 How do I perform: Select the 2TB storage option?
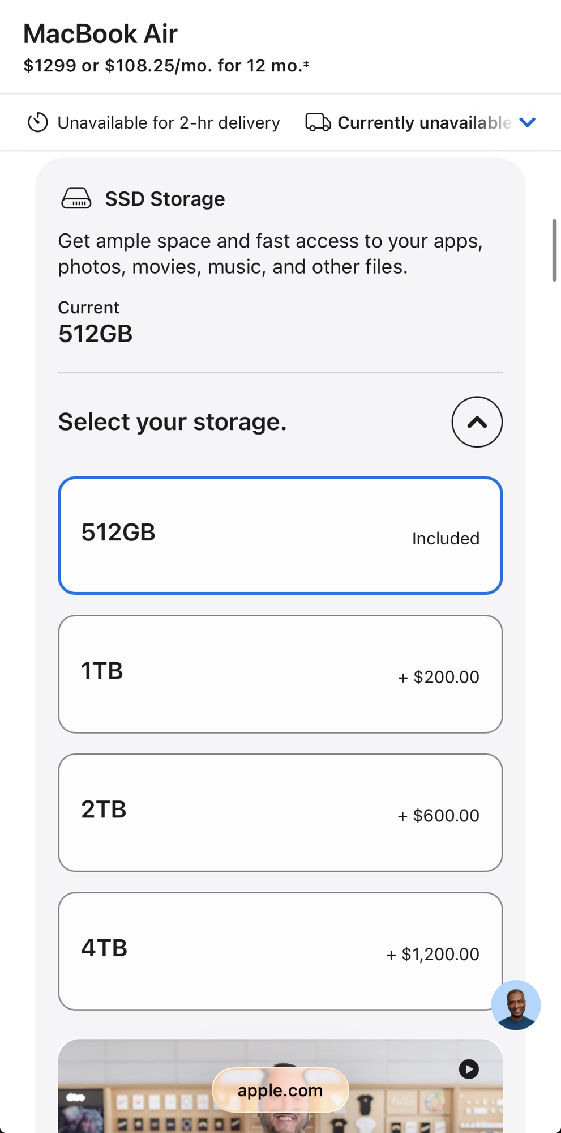click(280, 812)
